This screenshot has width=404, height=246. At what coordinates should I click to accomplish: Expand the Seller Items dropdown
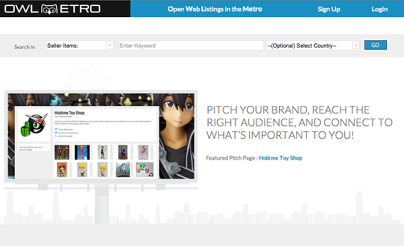(80, 46)
